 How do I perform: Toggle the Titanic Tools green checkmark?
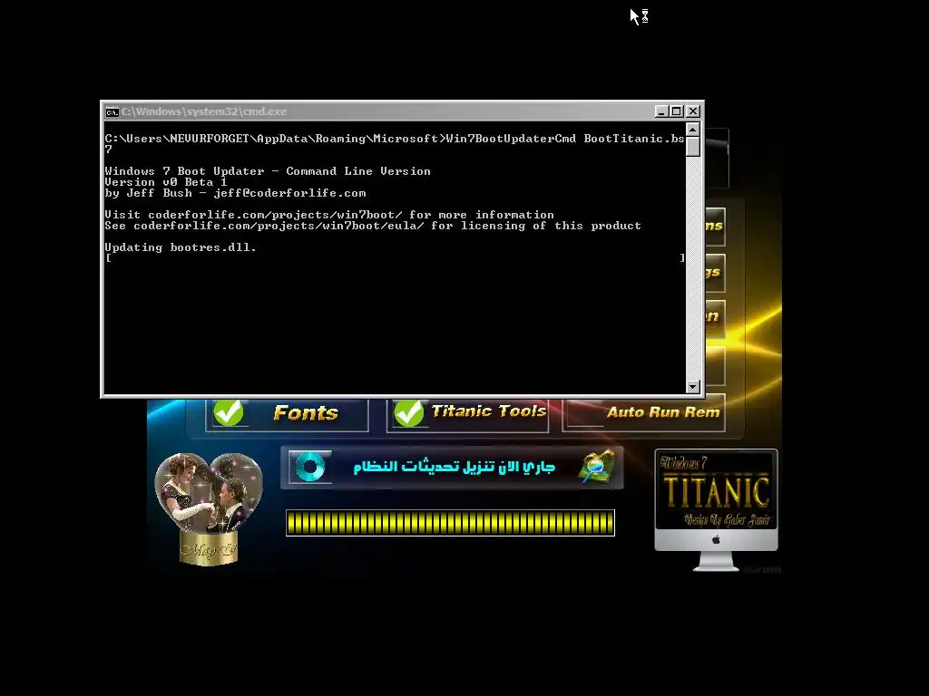409,412
